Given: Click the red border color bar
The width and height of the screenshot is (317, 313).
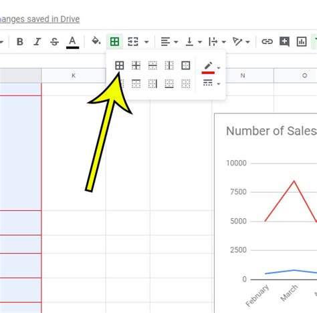Looking at the screenshot, I should click(208, 73).
